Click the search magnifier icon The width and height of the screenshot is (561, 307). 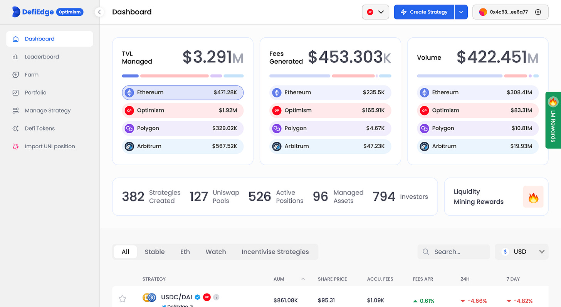pos(426,252)
